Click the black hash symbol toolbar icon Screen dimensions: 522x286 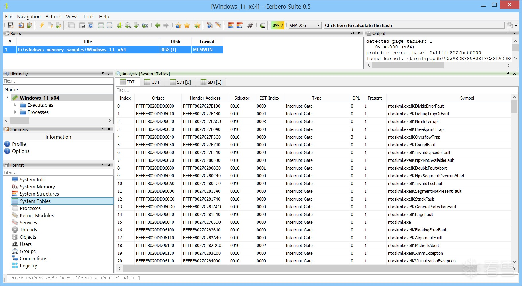[250, 25]
